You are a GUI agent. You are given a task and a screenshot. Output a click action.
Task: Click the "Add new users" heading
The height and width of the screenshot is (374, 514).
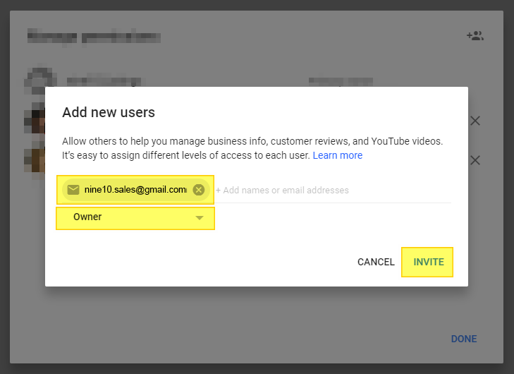click(109, 112)
